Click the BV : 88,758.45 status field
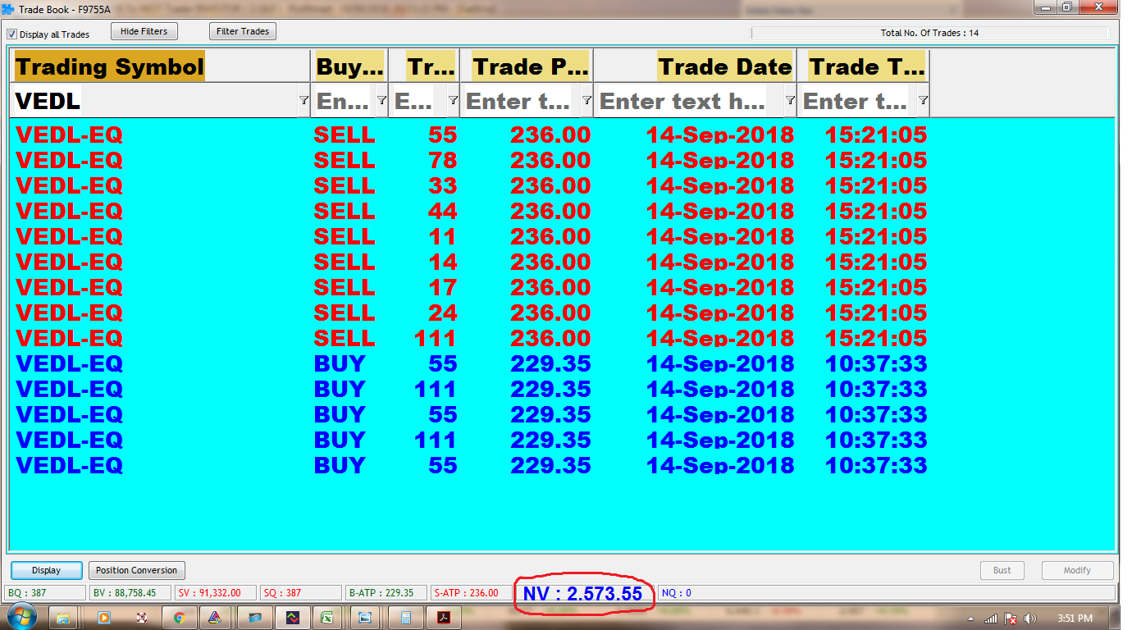Screen dimensions: 1132x630 (130, 592)
